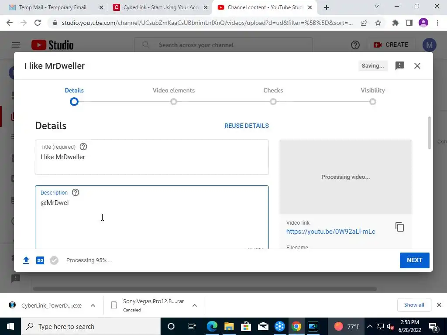Click the address bar URL

coord(207,23)
